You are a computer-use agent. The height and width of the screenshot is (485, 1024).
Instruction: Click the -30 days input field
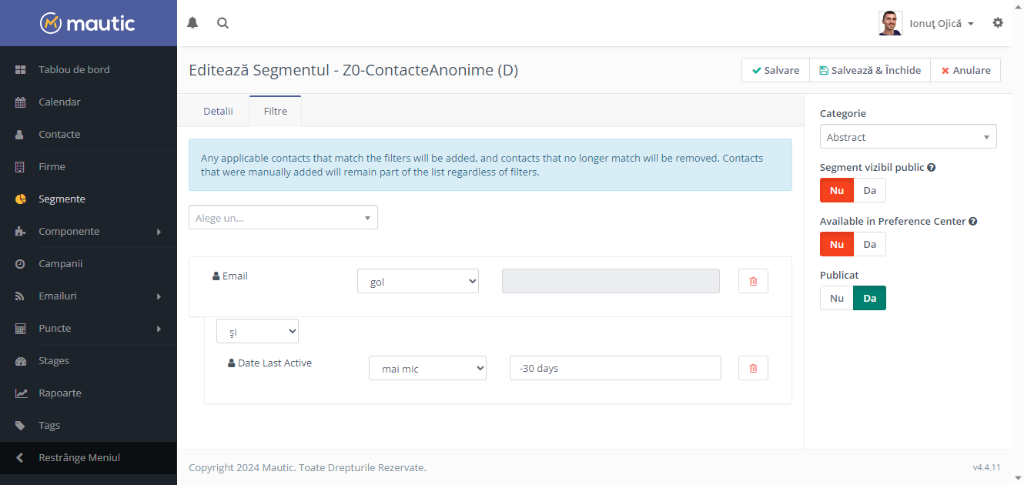pos(615,368)
